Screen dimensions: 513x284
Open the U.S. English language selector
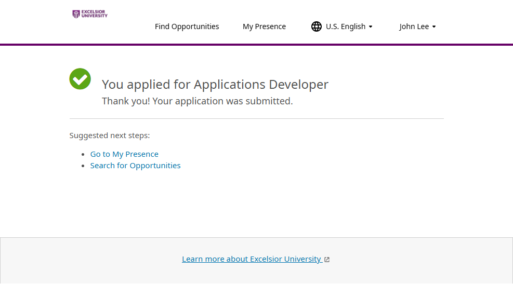pyautogui.click(x=346, y=26)
